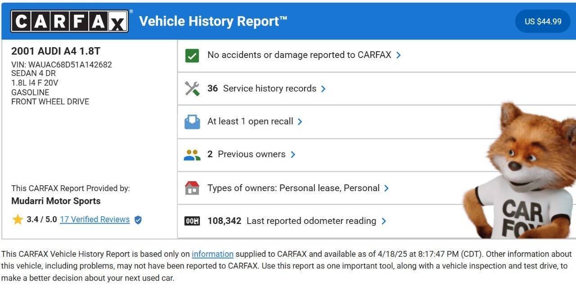Click the two-people previous owners icon
Image resolution: width=576 pixels, height=295 pixels.
point(192,155)
